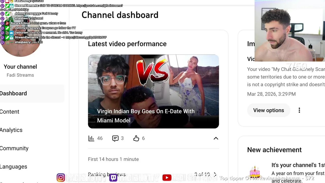Click the comments speech bubble icon

pyautogui.click(x=115, y=138)
